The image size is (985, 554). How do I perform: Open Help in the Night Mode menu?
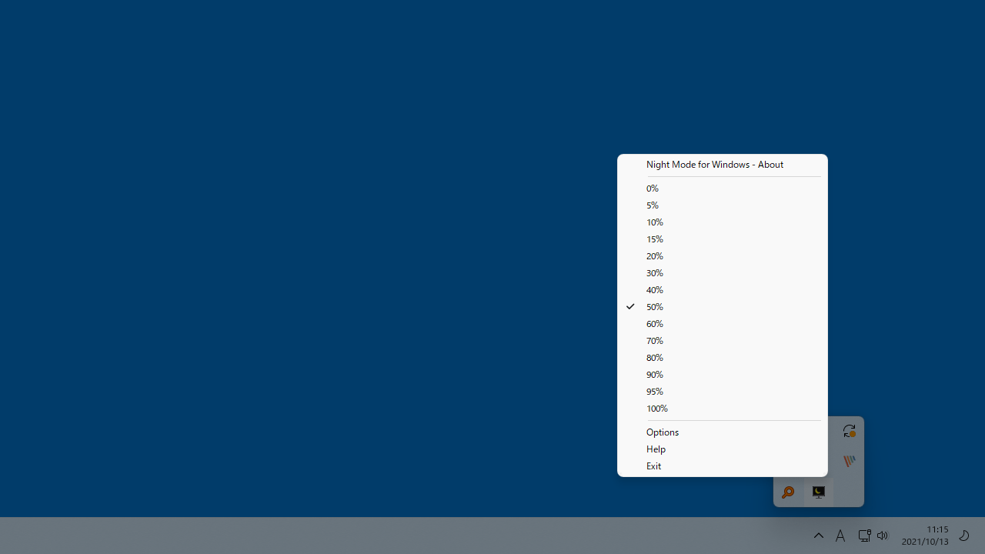coord(722,449)
